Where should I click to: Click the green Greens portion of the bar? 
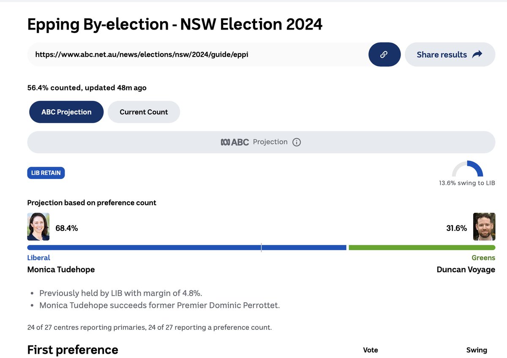tap(422, 247)
